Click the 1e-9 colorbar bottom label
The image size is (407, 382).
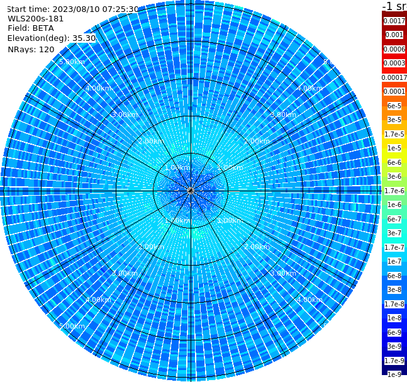(x=394, y=374)
